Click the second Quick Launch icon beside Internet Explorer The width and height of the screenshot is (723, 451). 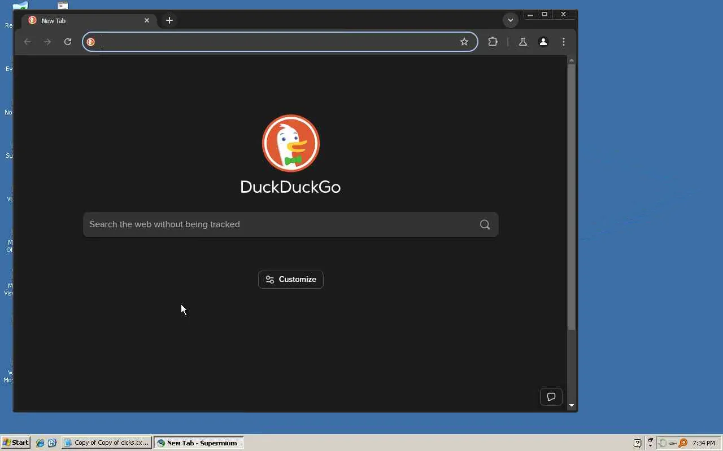pos(52,443)
